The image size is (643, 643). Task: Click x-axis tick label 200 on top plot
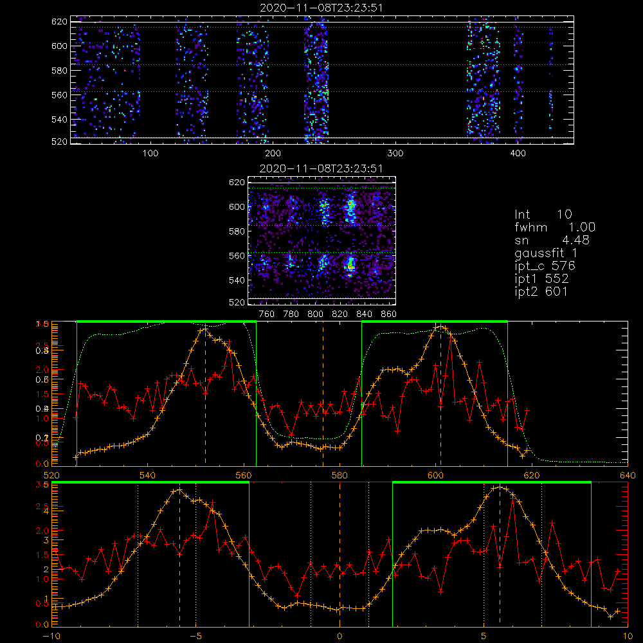click(273, 154)
